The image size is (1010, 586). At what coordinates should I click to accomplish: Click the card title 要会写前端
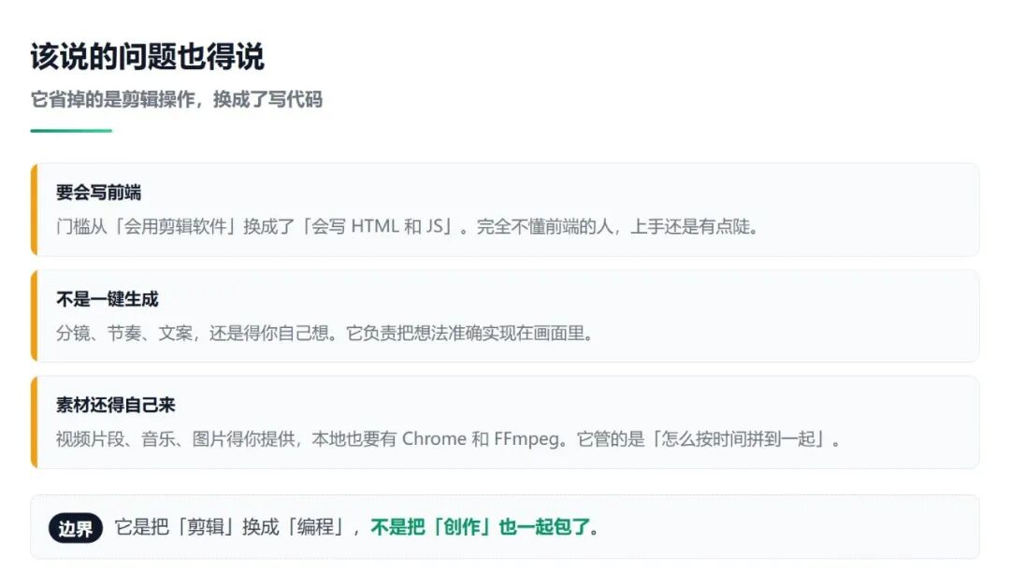[x=98, y=192]
